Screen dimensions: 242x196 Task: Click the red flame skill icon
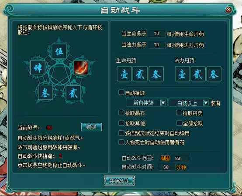click(81, 68)
